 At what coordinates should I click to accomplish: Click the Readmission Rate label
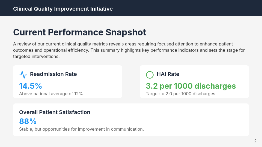click(x=53, y=74)
